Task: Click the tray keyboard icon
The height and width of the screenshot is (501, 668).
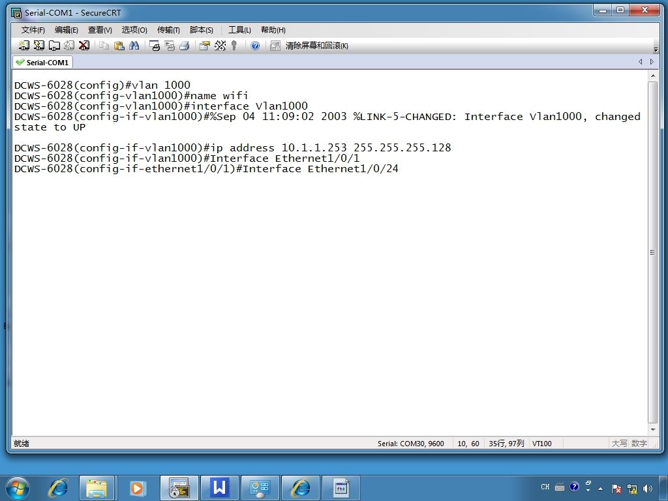Action: coord(560,487)
